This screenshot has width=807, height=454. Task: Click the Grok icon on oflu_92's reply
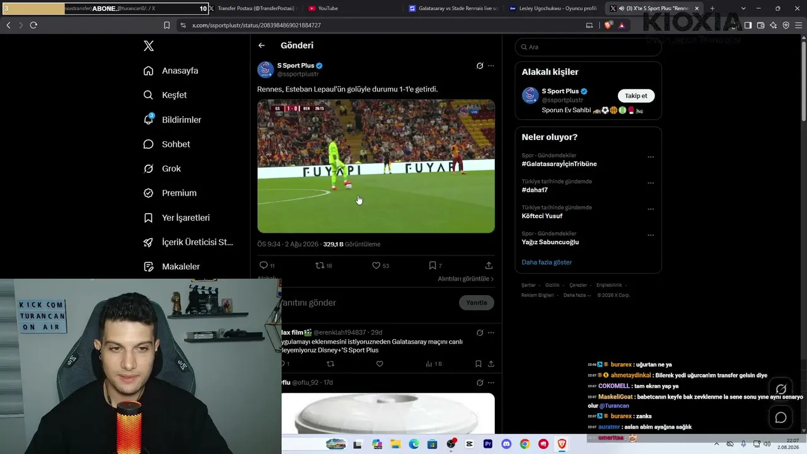[x=480, y=383]
